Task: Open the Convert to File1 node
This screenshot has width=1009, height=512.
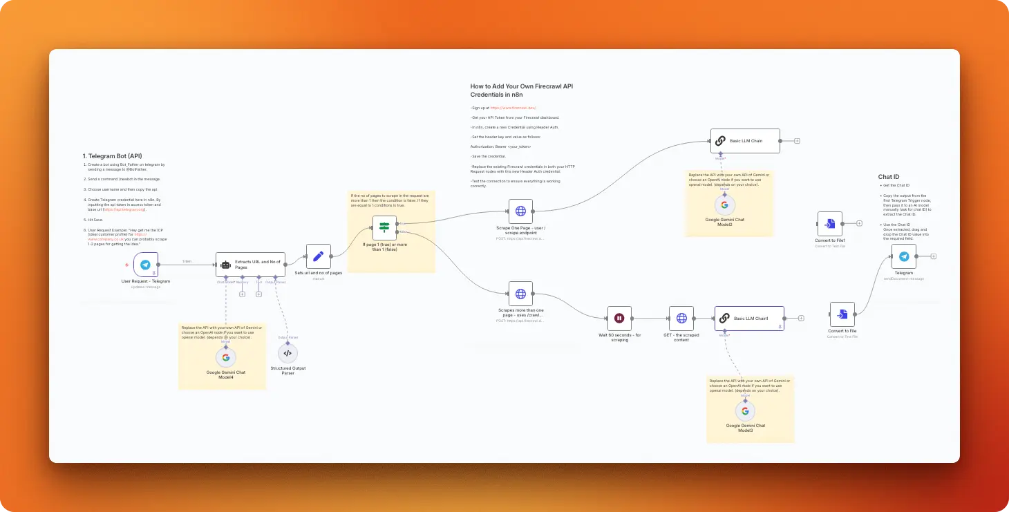Action: click(x=829, y=223)
